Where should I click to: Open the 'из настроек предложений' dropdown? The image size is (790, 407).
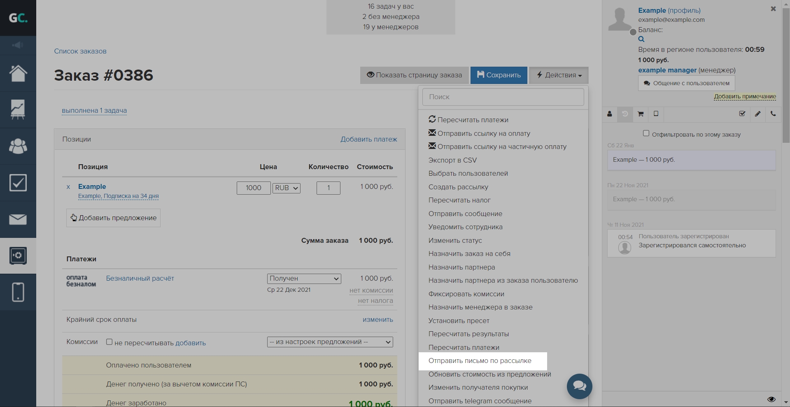pyautogui.click(x=330, y=342)
